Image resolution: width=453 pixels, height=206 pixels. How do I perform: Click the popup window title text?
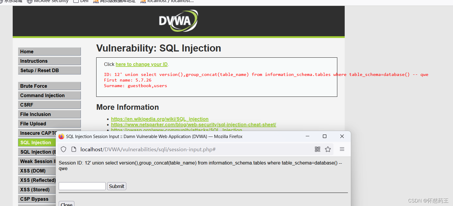click(154, 137)
